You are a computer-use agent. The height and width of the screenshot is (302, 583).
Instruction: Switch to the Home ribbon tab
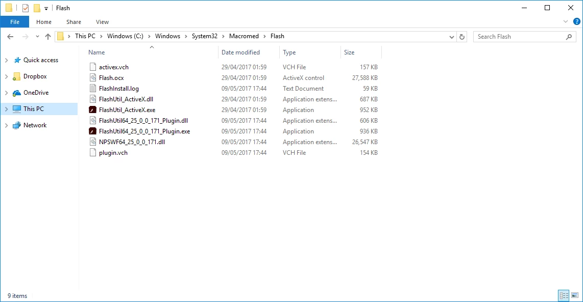point(44,22)
